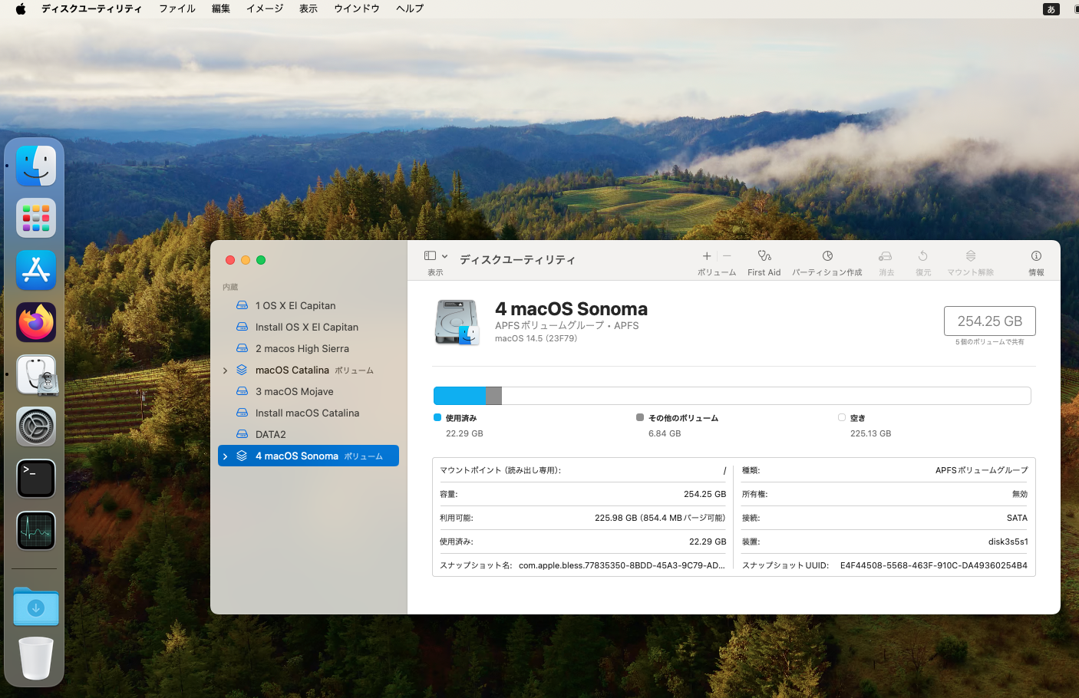Click the disk3s5s1 device value
Image resolution: width=1079 pixels, height=698 pixels.
coord(1008,542)
